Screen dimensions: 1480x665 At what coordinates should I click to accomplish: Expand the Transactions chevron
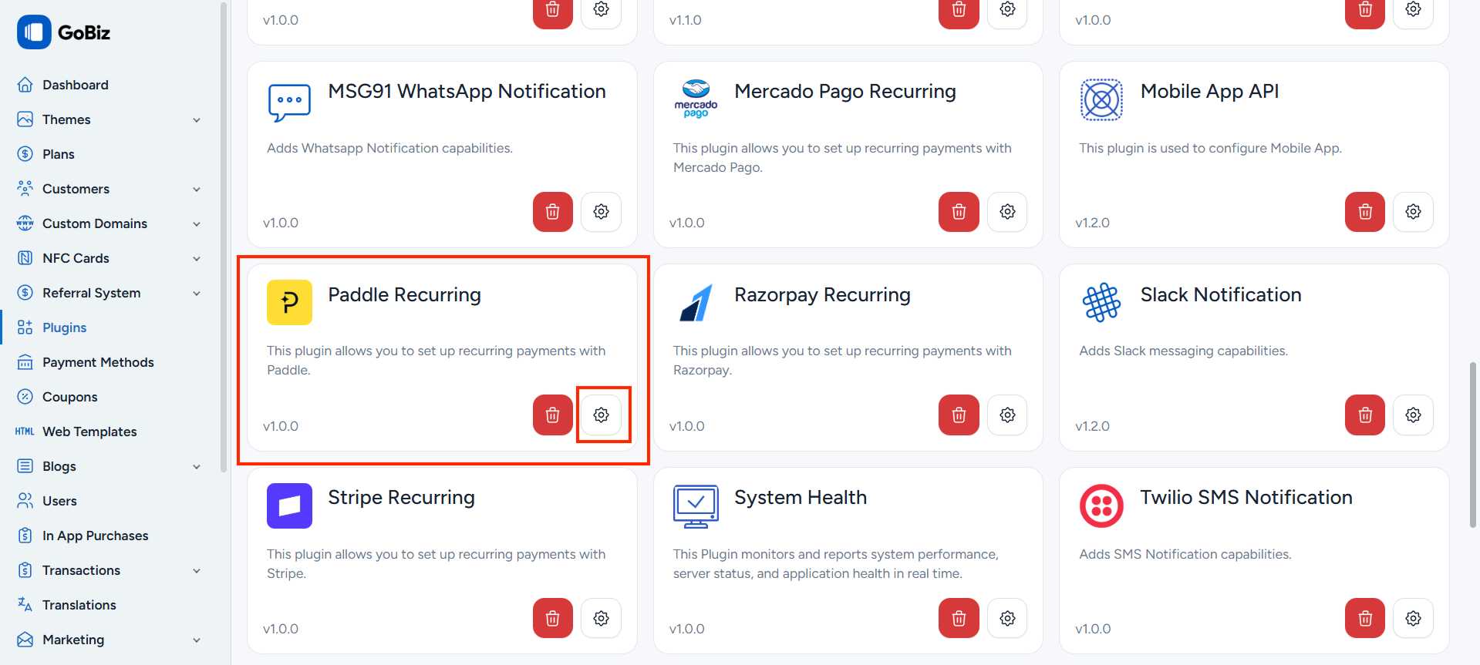pyautogui.click(x=197, y=571)
